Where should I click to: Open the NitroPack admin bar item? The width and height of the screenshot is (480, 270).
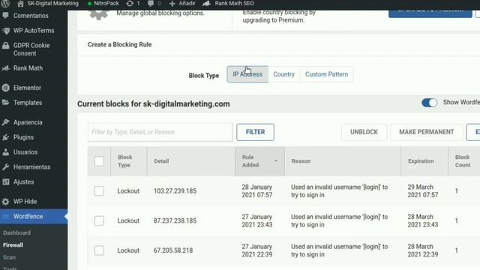coord(103,3)
